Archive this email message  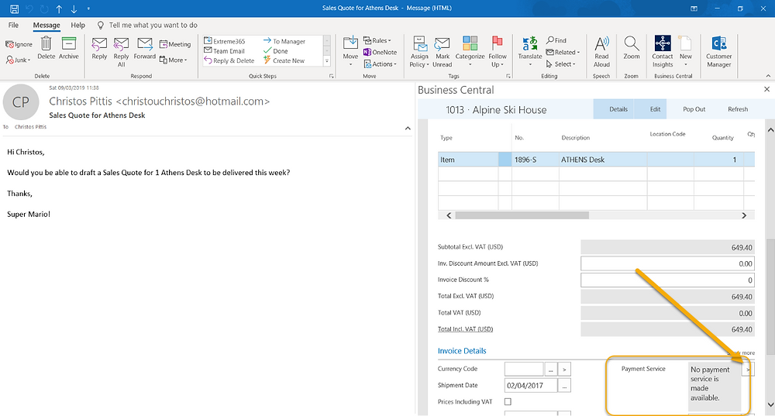[69, 48]
